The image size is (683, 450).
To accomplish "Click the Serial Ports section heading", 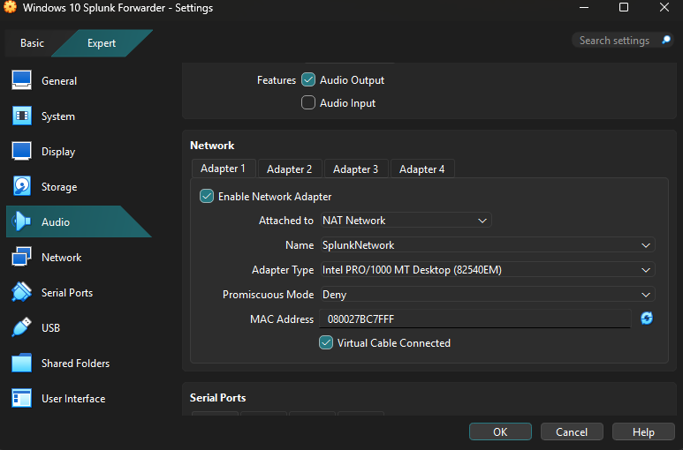I will coord(217,398).
